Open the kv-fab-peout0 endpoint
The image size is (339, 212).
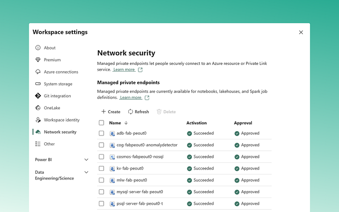click(130, 168)
